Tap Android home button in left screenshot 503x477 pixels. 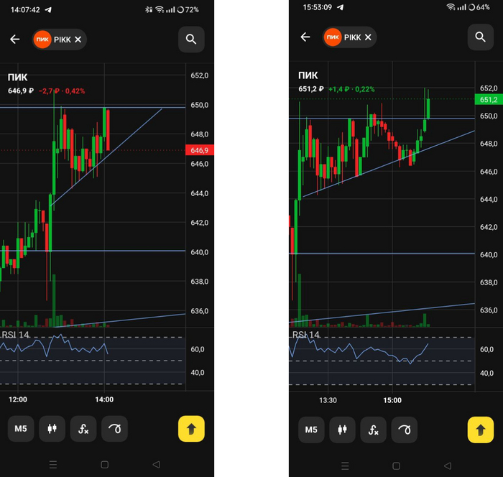[105, 465]
